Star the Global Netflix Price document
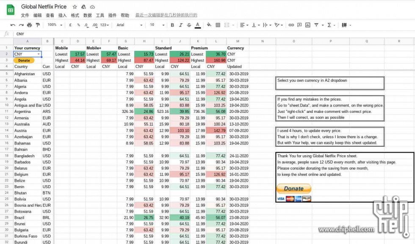Screen dimensions: 415x244 [x=75, y=7]
